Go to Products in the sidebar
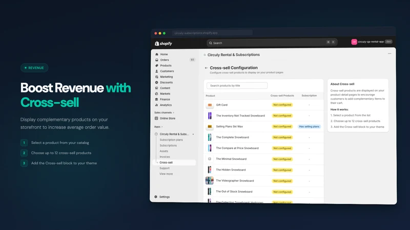Screen dimensions: 410x230 (x=166, y=65)
